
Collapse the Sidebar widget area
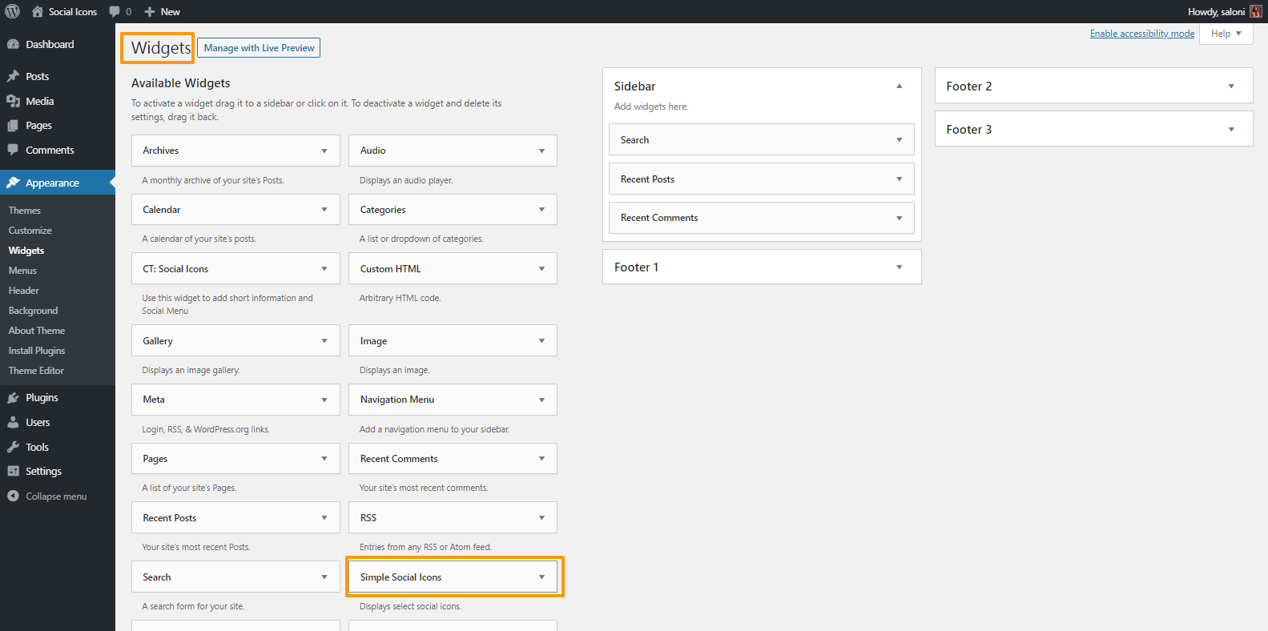899,86
